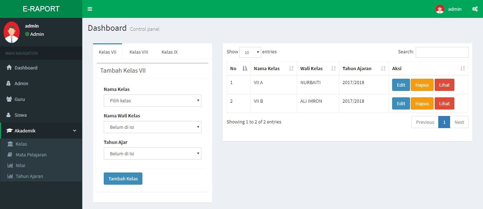Switch to the Kelas IX tab
The height and width of the screenshot is (209, 483).
pyautogui.click(x=169, y=52)
